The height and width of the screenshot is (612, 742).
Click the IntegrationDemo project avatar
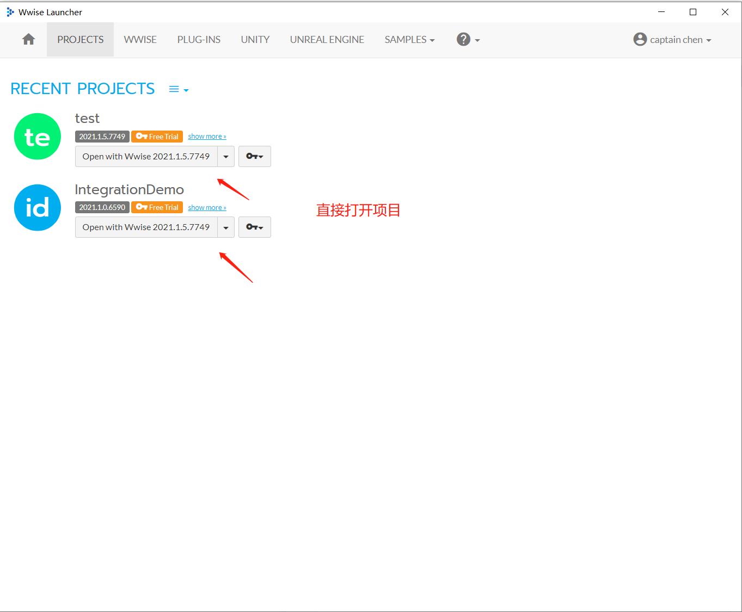[37, 207]
